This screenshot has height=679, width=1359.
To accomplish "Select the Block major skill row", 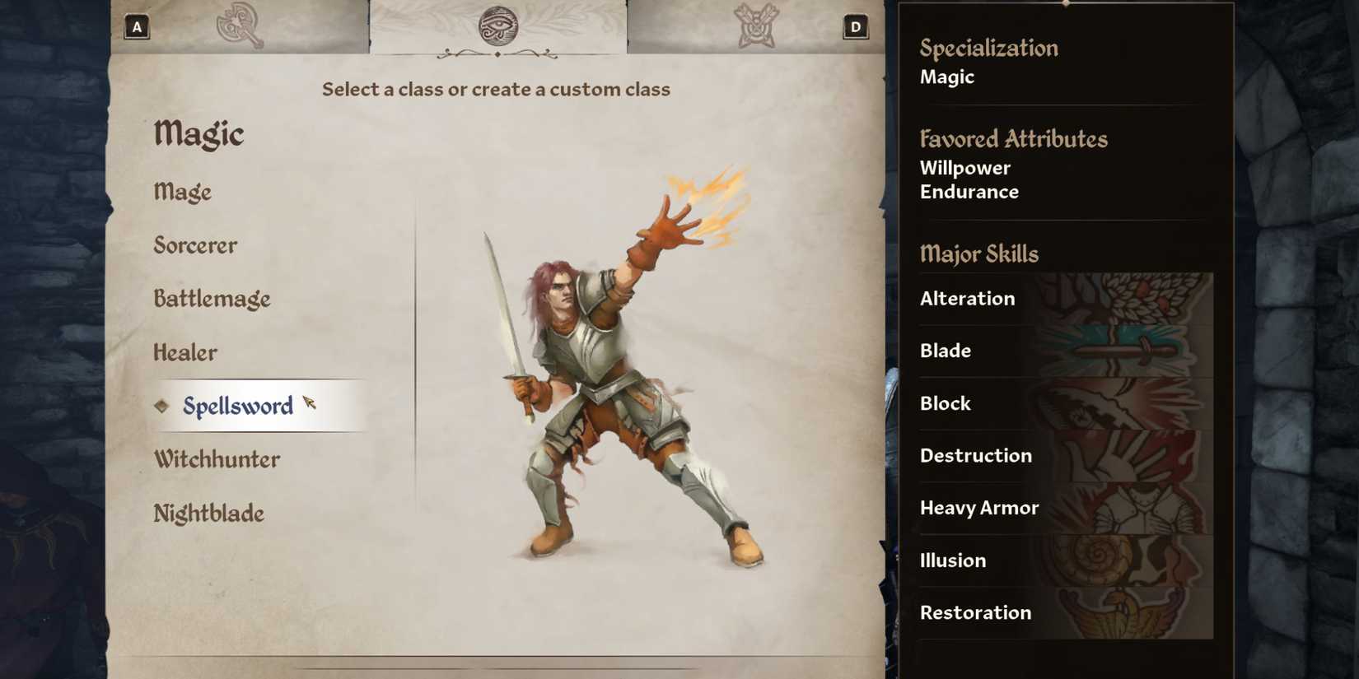I will coord(1066,403).
